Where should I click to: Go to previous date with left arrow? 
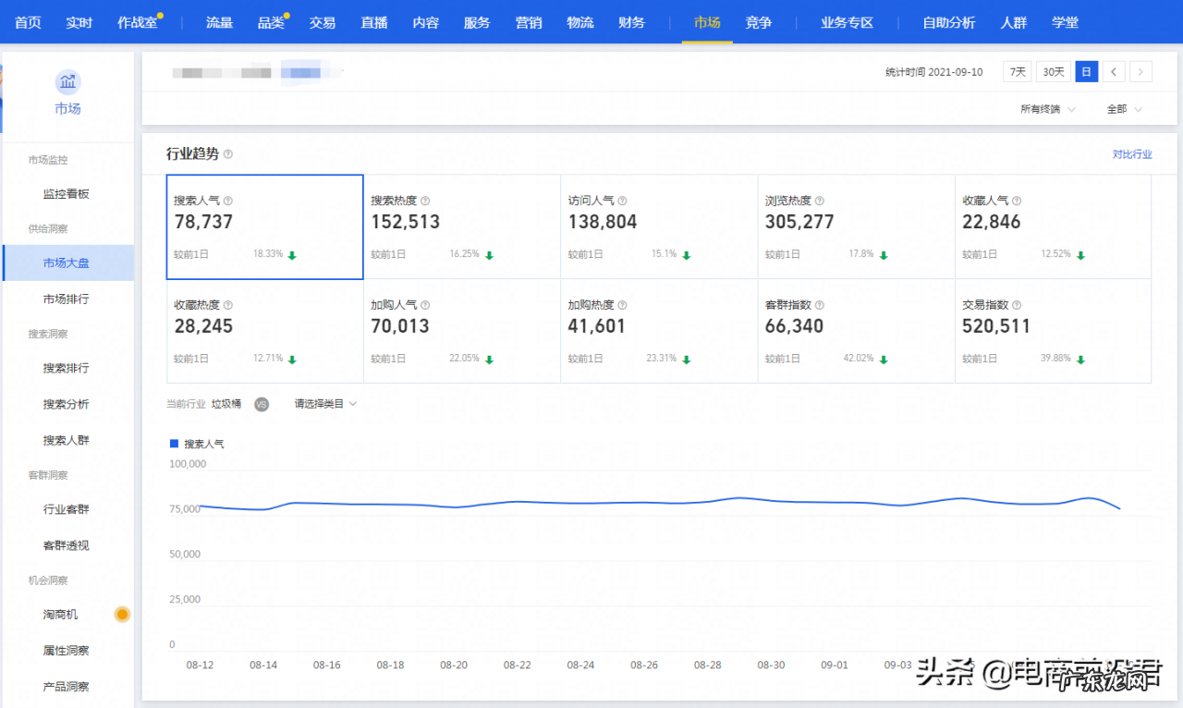(x=1115, y=71)
